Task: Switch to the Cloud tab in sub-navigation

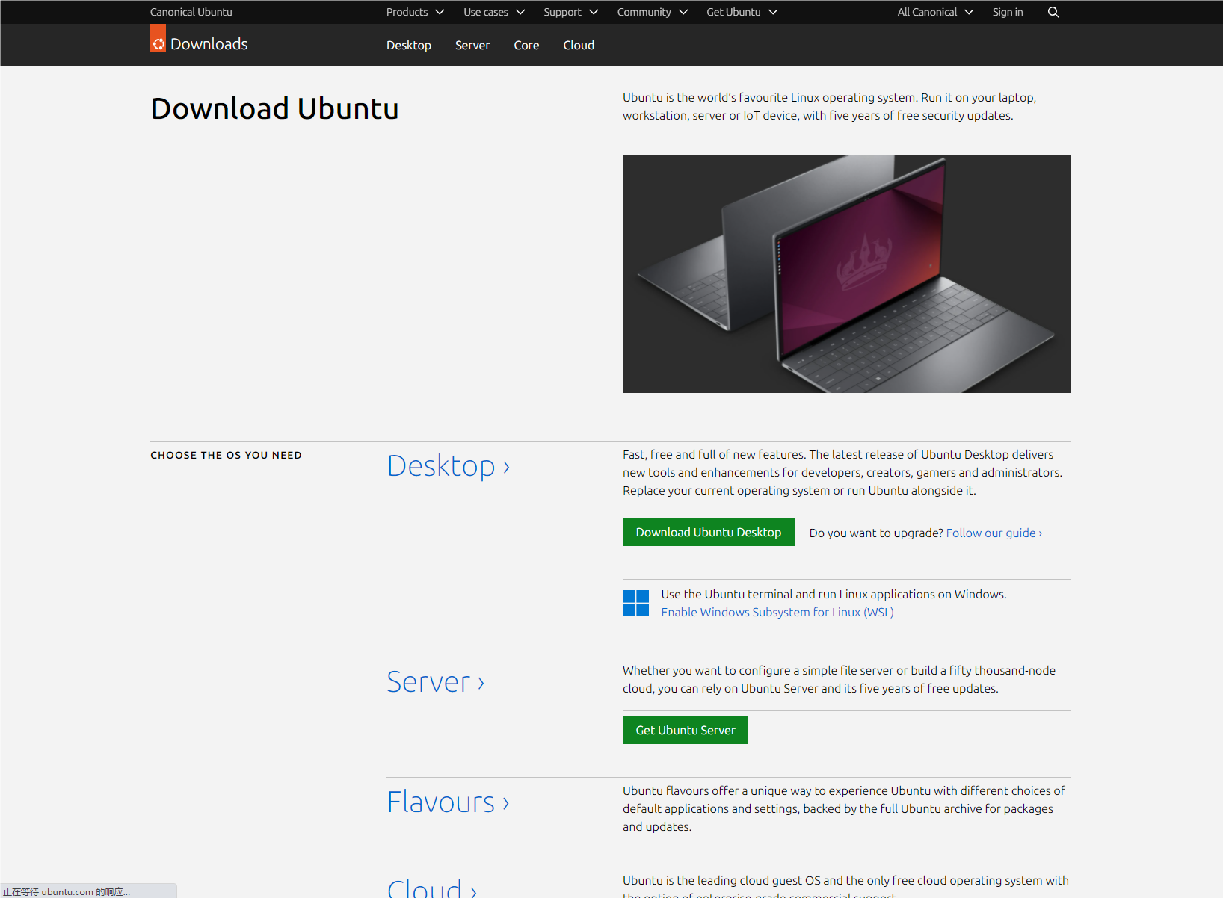Action: click(x=579, y=45)
